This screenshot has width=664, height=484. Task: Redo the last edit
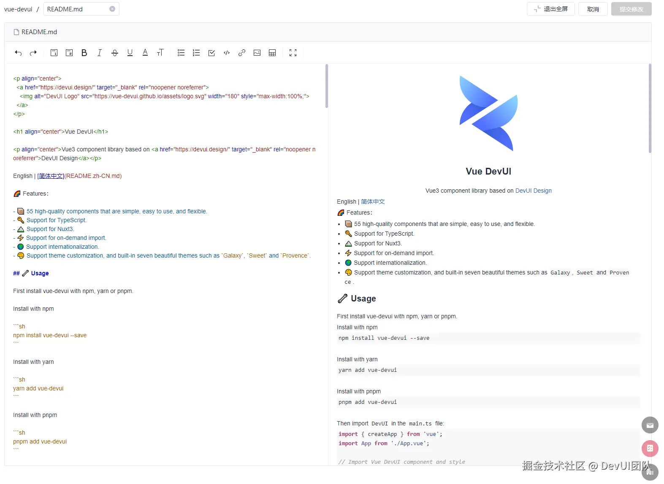[33, 53]
